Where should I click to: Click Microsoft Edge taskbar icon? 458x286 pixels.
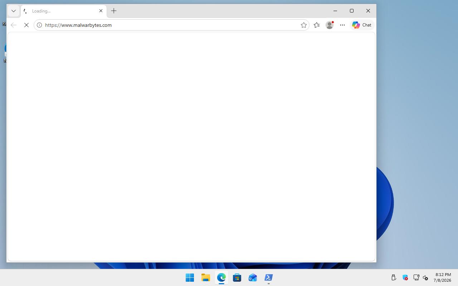tap(221, 277)
